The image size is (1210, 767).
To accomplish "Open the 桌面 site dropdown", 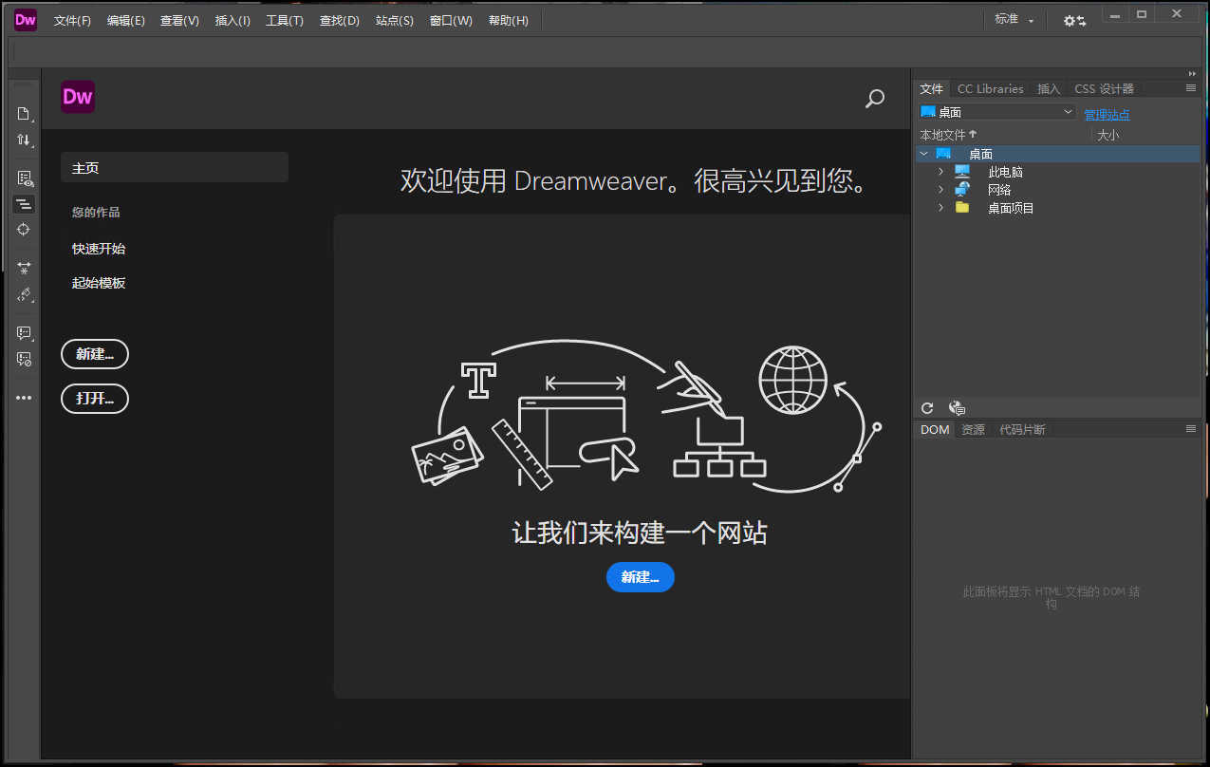I will 996,112.
